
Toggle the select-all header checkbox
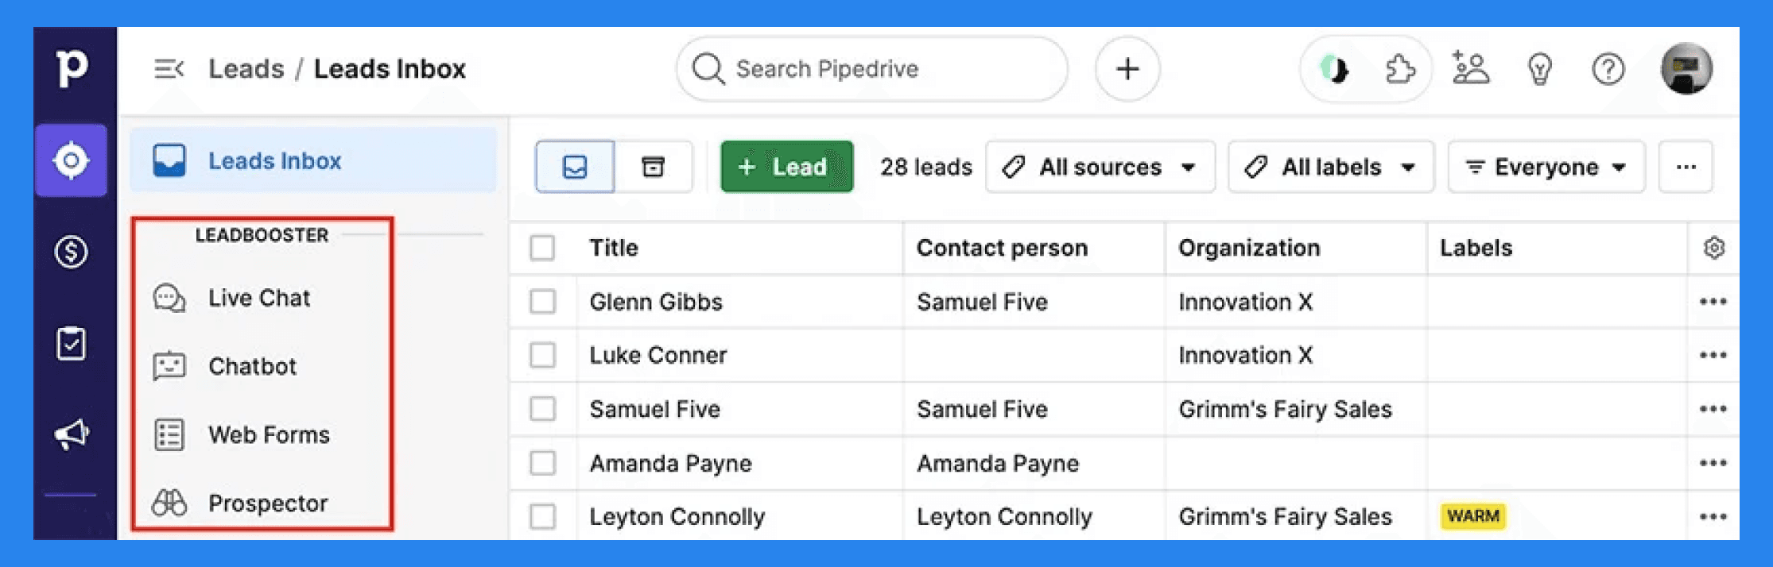(x=542, y=248)
